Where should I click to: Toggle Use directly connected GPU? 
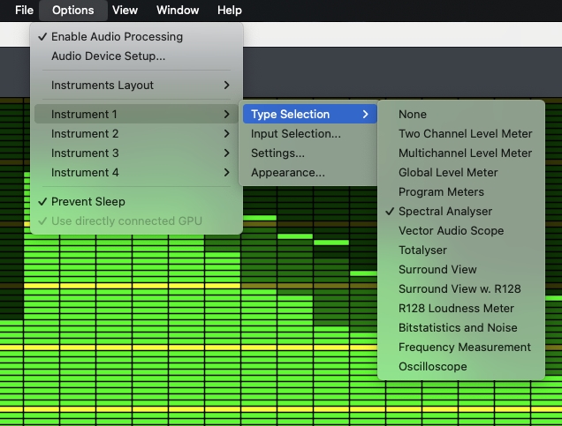[x=136, y=221]
